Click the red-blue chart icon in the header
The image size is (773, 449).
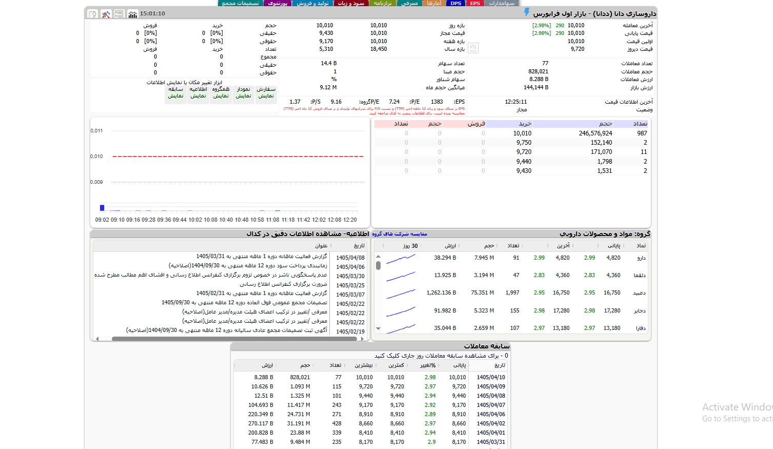click(x=106, y=14)
